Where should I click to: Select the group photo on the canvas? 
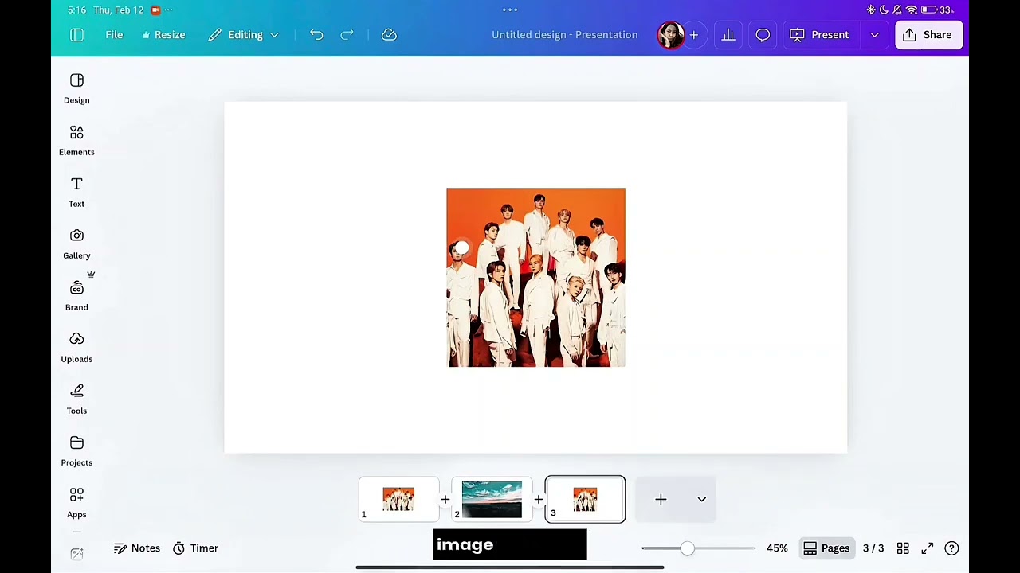click(536, 278)
